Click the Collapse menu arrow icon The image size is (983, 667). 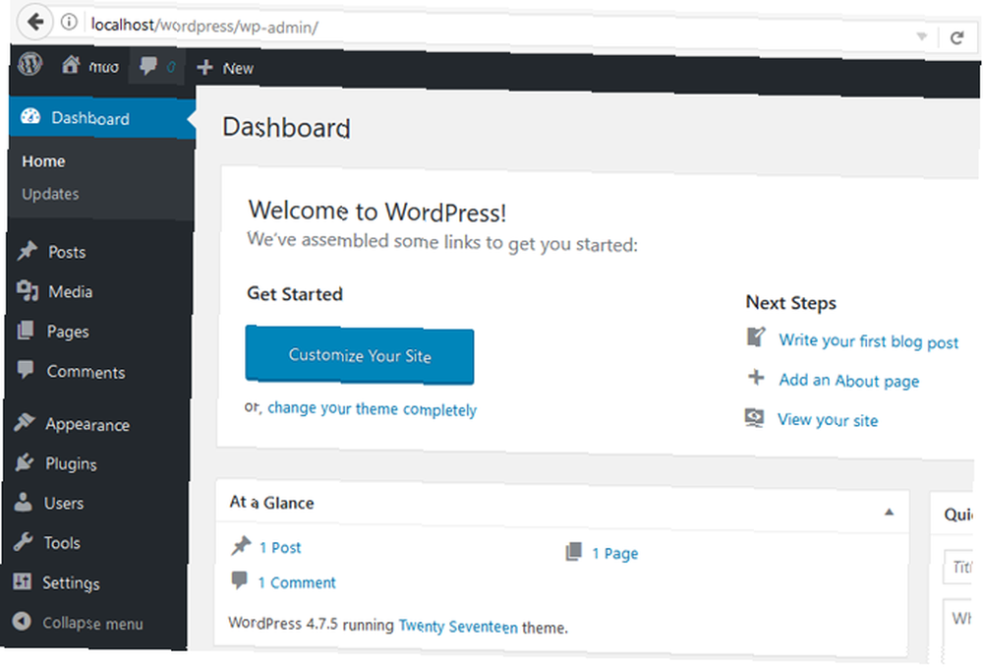click(22, 621)
